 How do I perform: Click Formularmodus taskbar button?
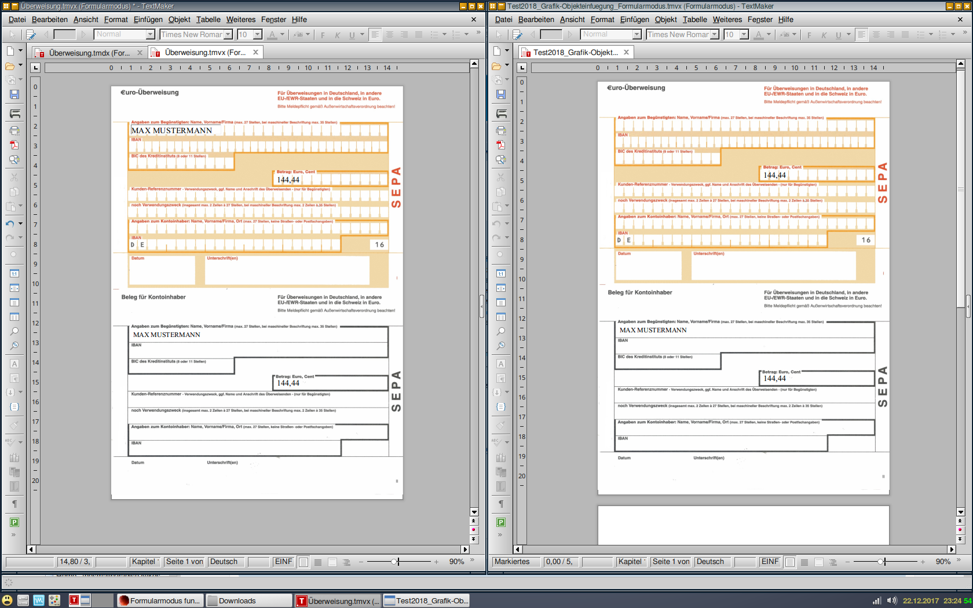coord(159,601)
